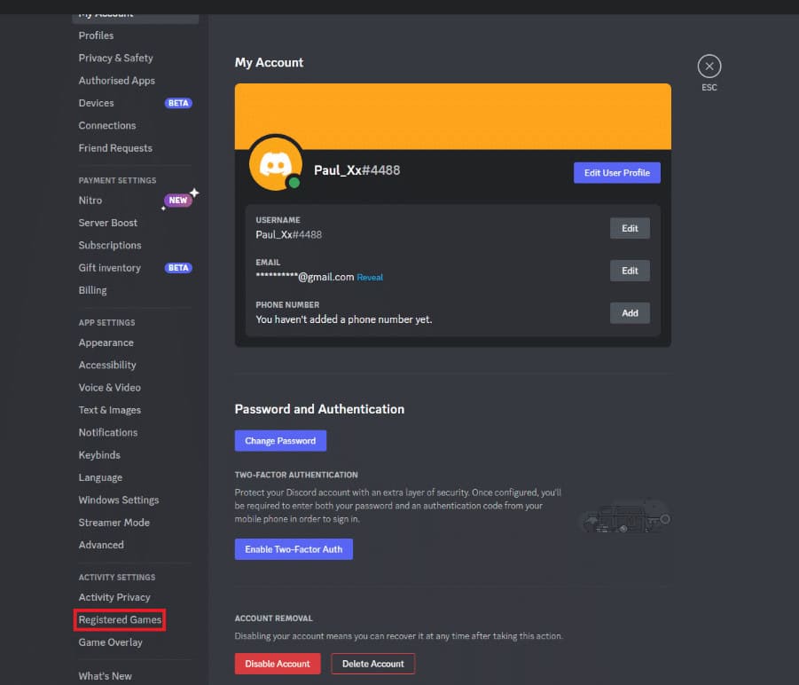Click the green online status dot
Screen dimensions: 799x685
294,183
